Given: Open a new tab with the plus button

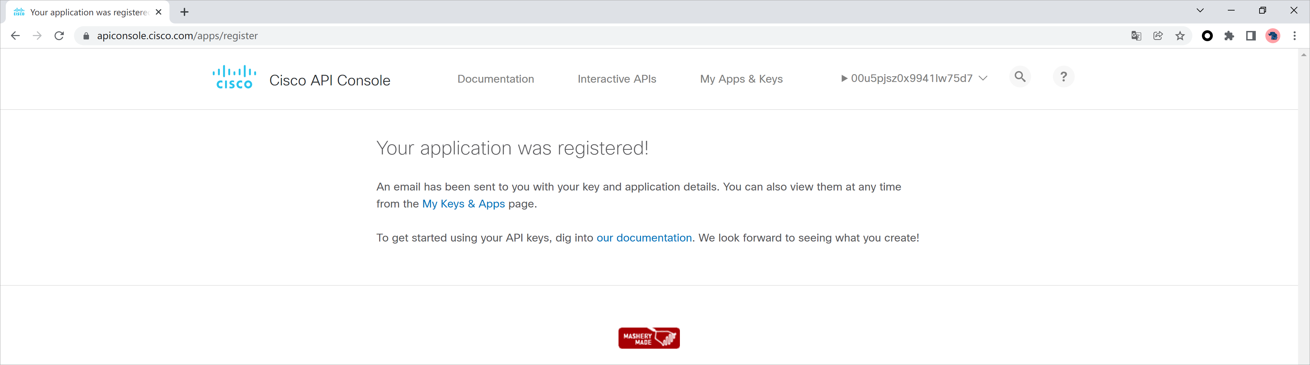Looking at the screenshot, I should [184, 12].
